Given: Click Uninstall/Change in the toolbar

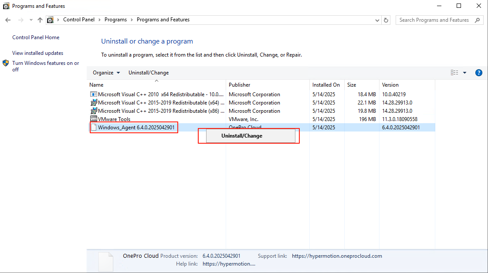Looking at the screenshot, I should tap(149, 73).
